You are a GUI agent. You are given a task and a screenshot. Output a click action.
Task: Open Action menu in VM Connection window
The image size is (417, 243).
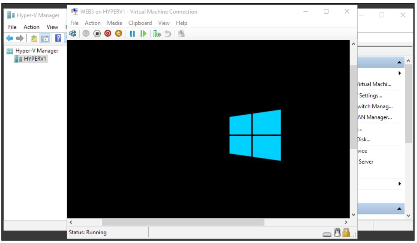[93, 23]
